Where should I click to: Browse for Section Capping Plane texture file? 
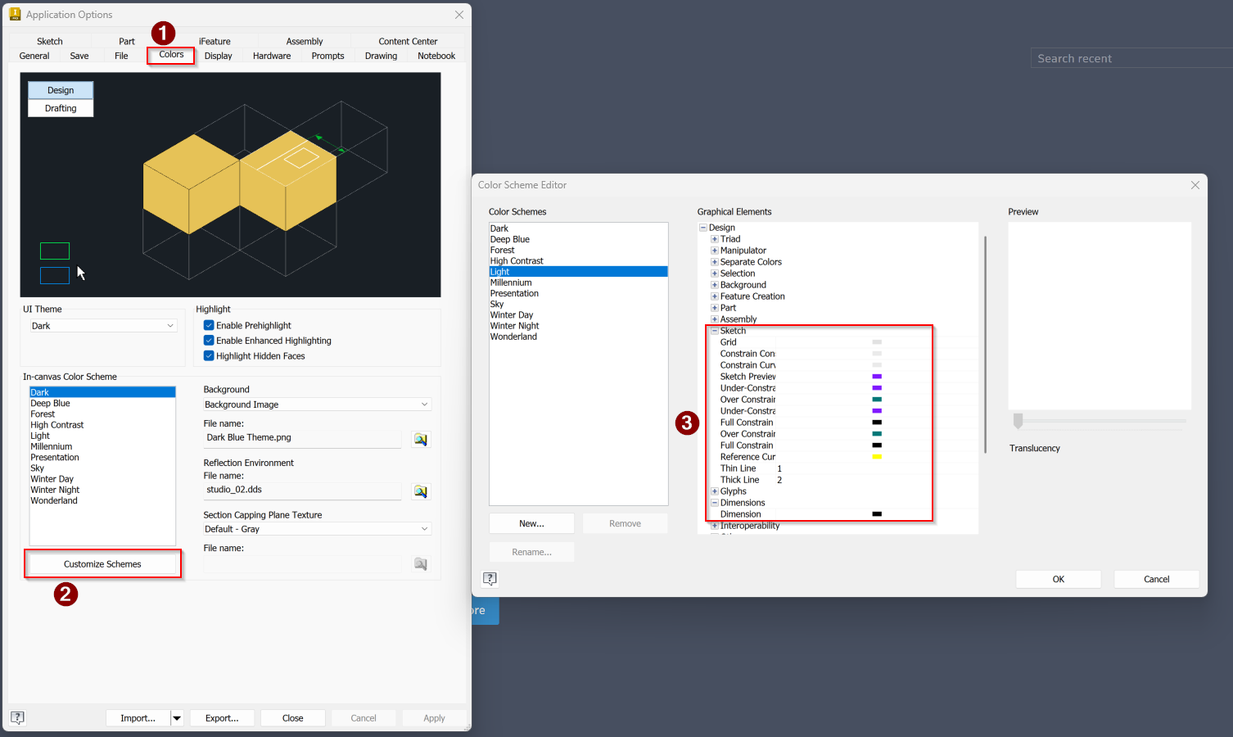pyautogui.click(x=420, y=563)
